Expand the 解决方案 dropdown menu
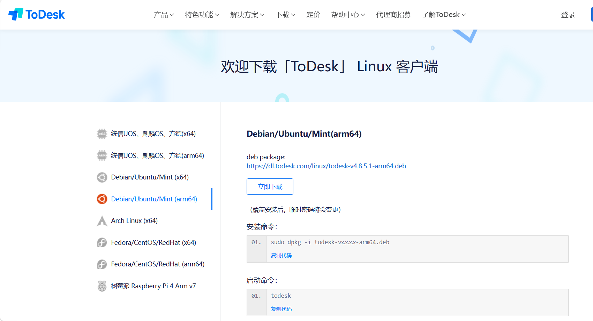 point(247,15)
